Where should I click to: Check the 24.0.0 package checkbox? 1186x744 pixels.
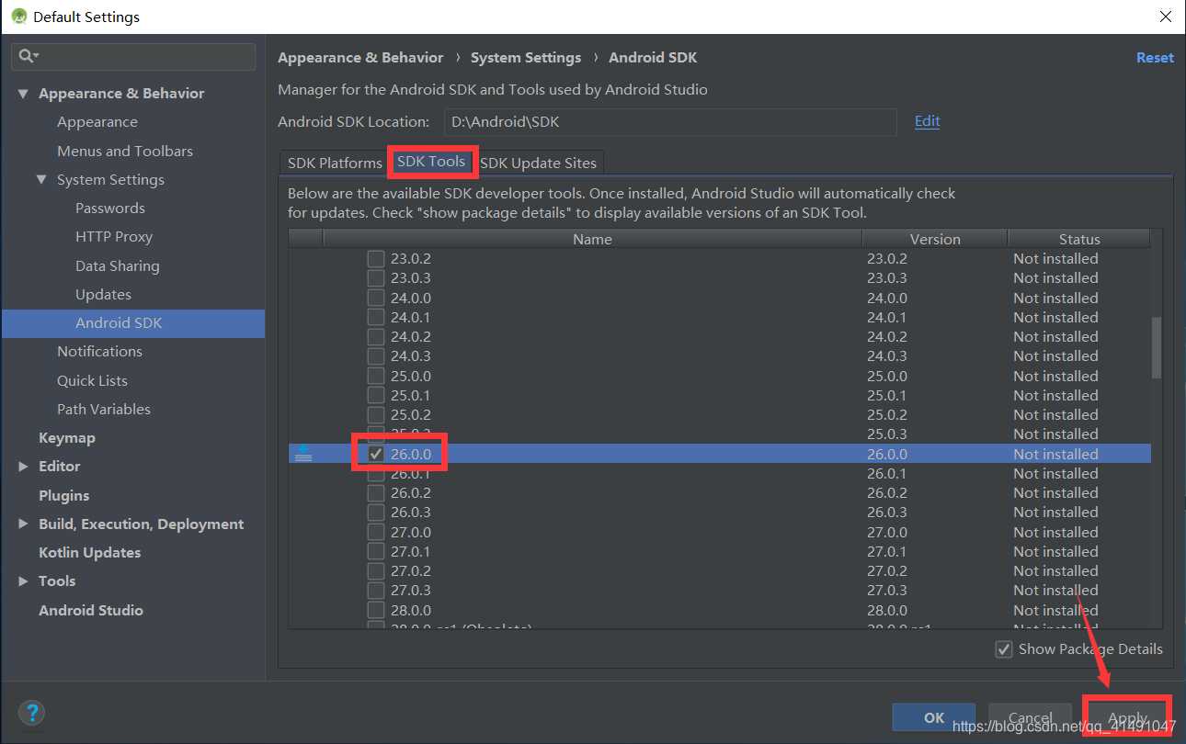point(376,298)
